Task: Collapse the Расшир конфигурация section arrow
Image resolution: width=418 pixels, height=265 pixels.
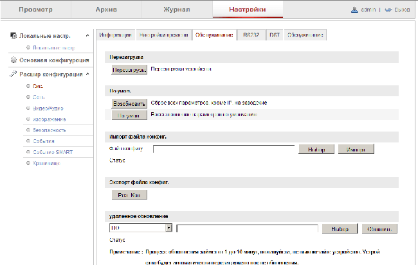Action: [87, 74]
